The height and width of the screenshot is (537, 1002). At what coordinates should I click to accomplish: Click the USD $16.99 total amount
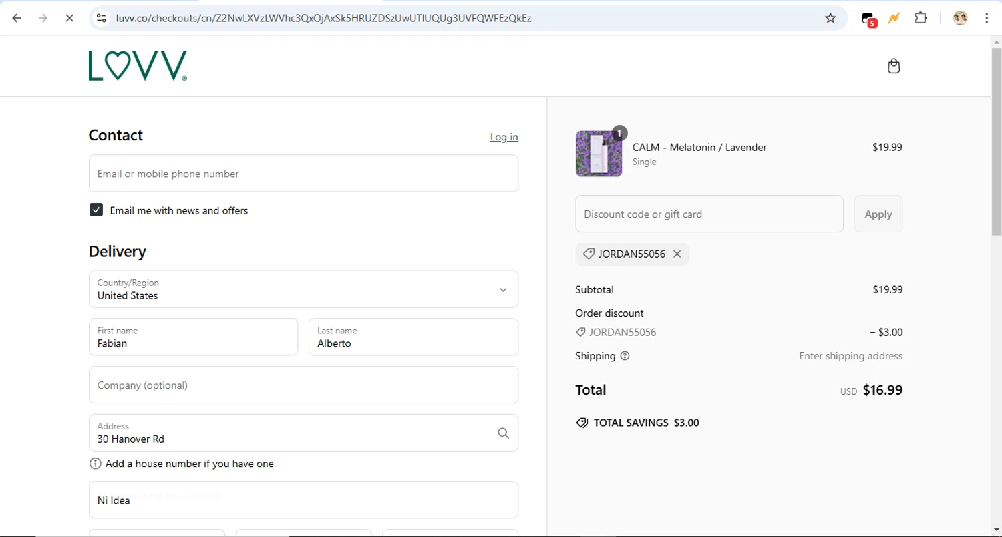coord(871,390)
